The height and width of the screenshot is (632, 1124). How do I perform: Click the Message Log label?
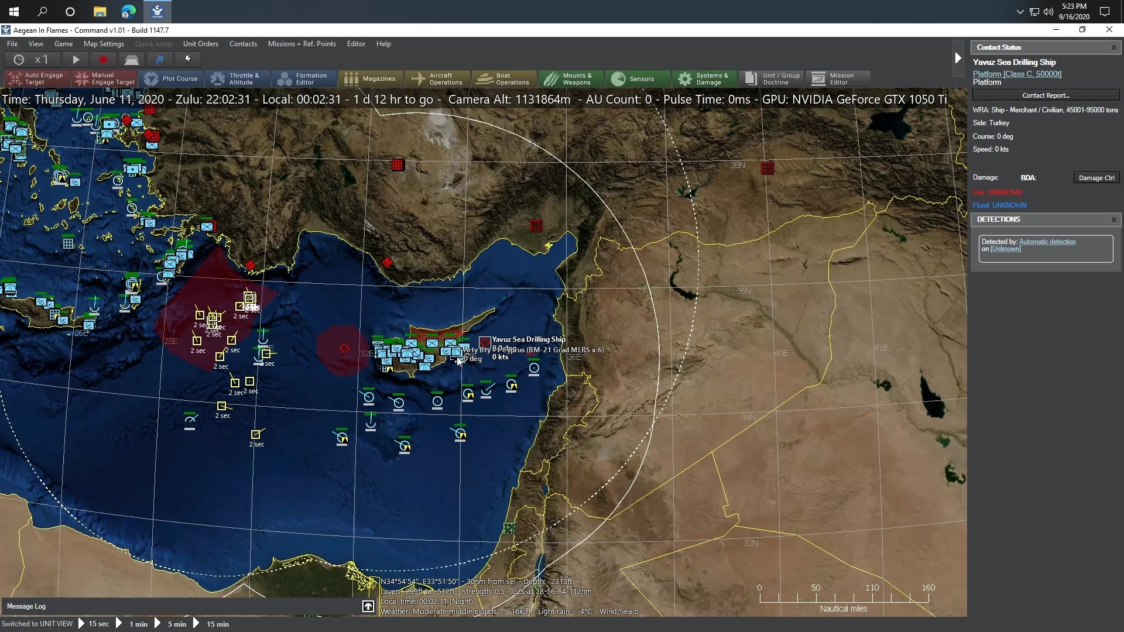(26, 606)
